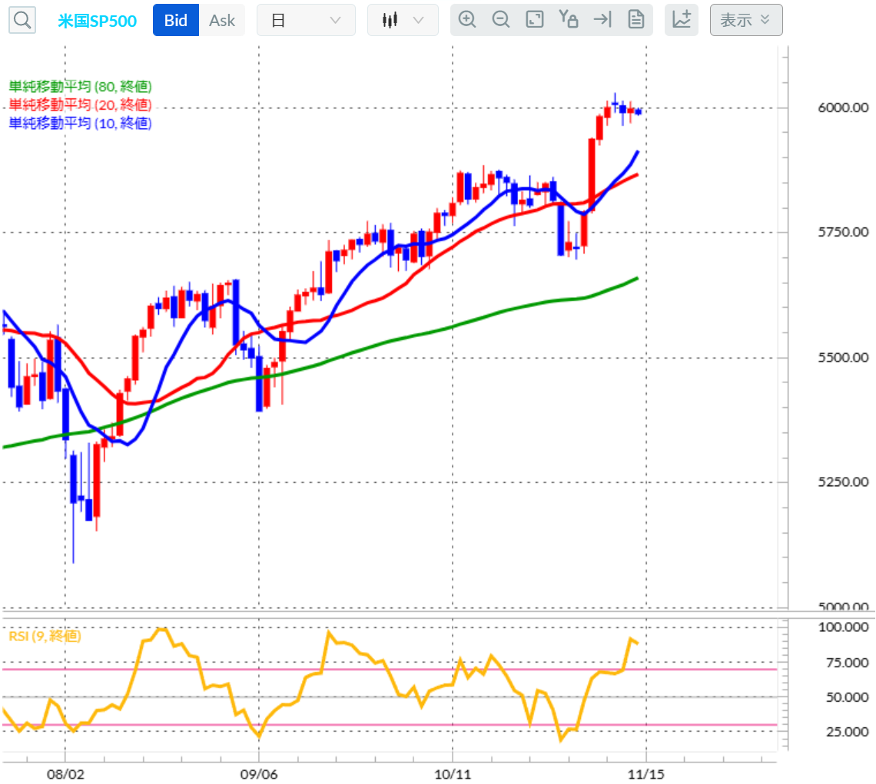Select the 単純移動平均 (10, 終値) legend
This screenshot has height=784, width=876.
[x=80, y=124]
